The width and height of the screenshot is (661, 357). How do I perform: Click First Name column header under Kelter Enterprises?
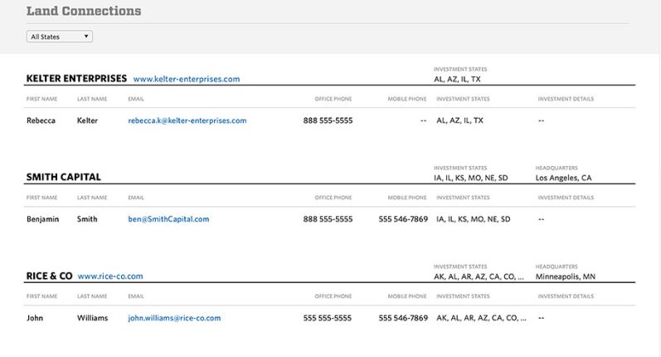tap(41, 99)
